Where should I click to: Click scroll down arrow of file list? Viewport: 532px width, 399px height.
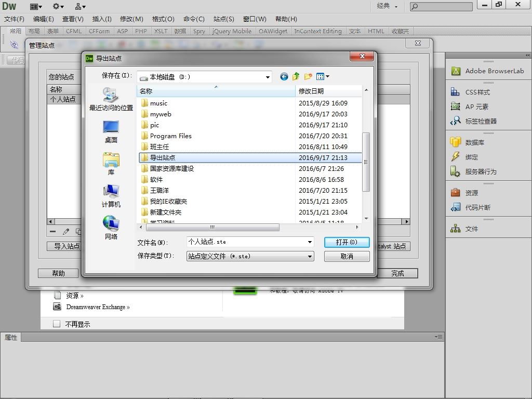366,219
